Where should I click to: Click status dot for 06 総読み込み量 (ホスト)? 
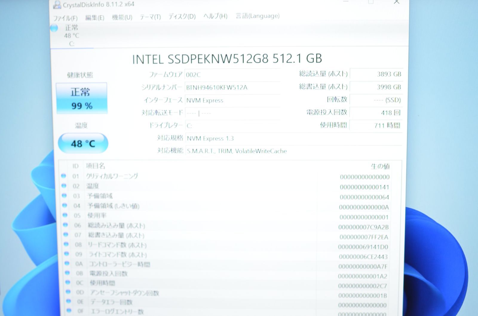click(x=65, y=225)
